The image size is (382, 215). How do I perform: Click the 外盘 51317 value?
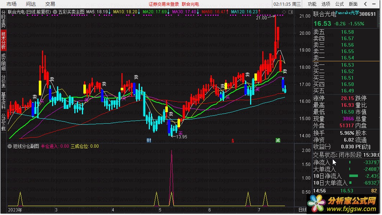pyautogui.click(x=347, y=126)
